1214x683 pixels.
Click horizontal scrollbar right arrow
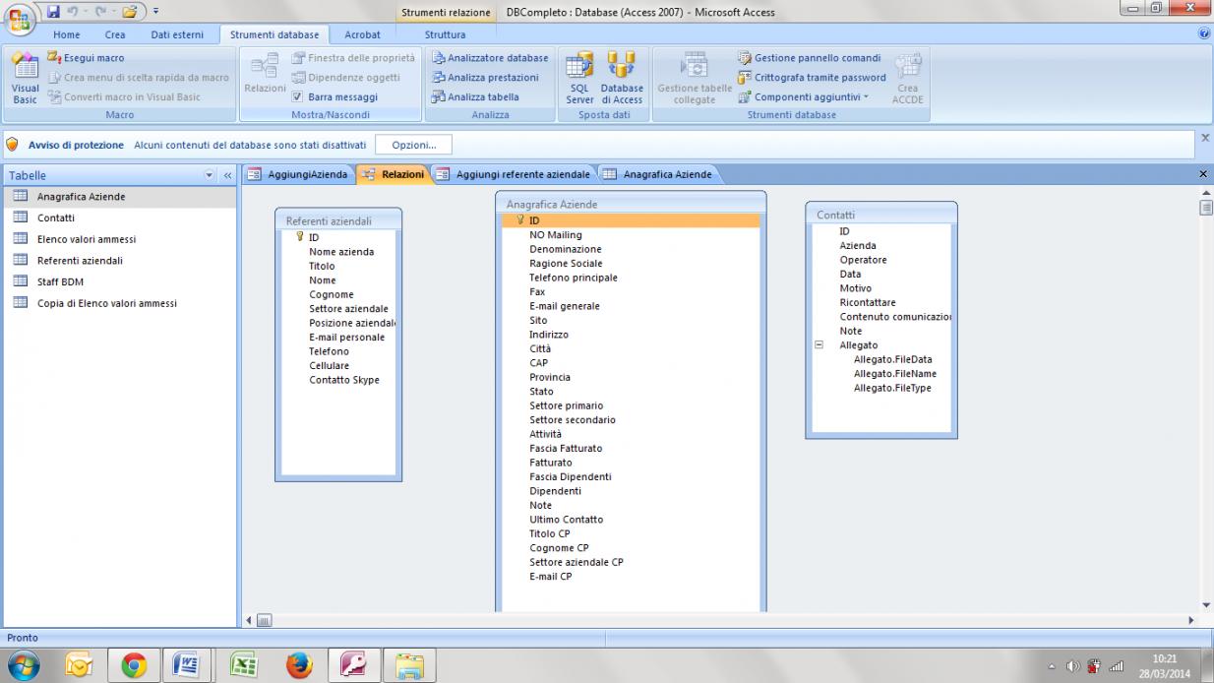(1191, 620)
